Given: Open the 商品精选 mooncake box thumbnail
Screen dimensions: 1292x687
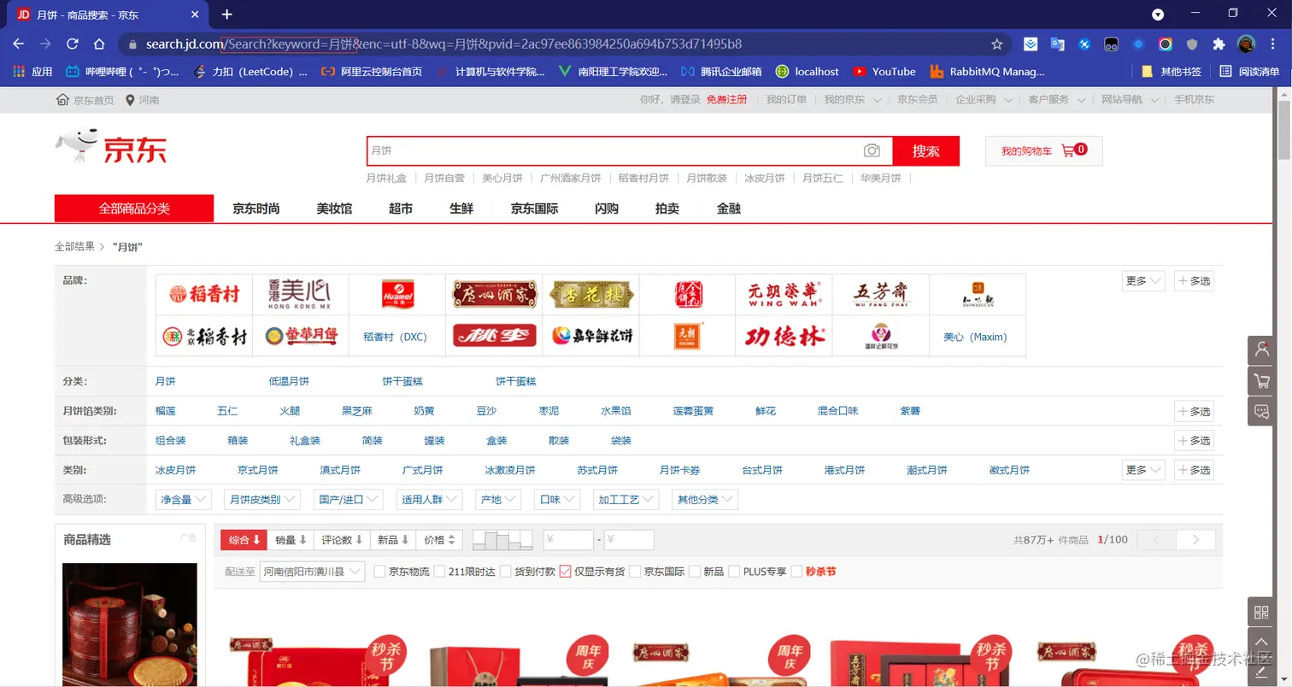Looking at the screenshot, I should (x=130, y=624).
